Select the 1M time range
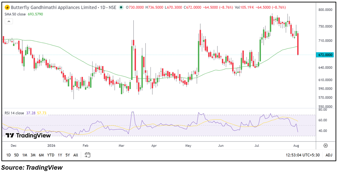Viewport: 338px width, 172px height. 25,155
